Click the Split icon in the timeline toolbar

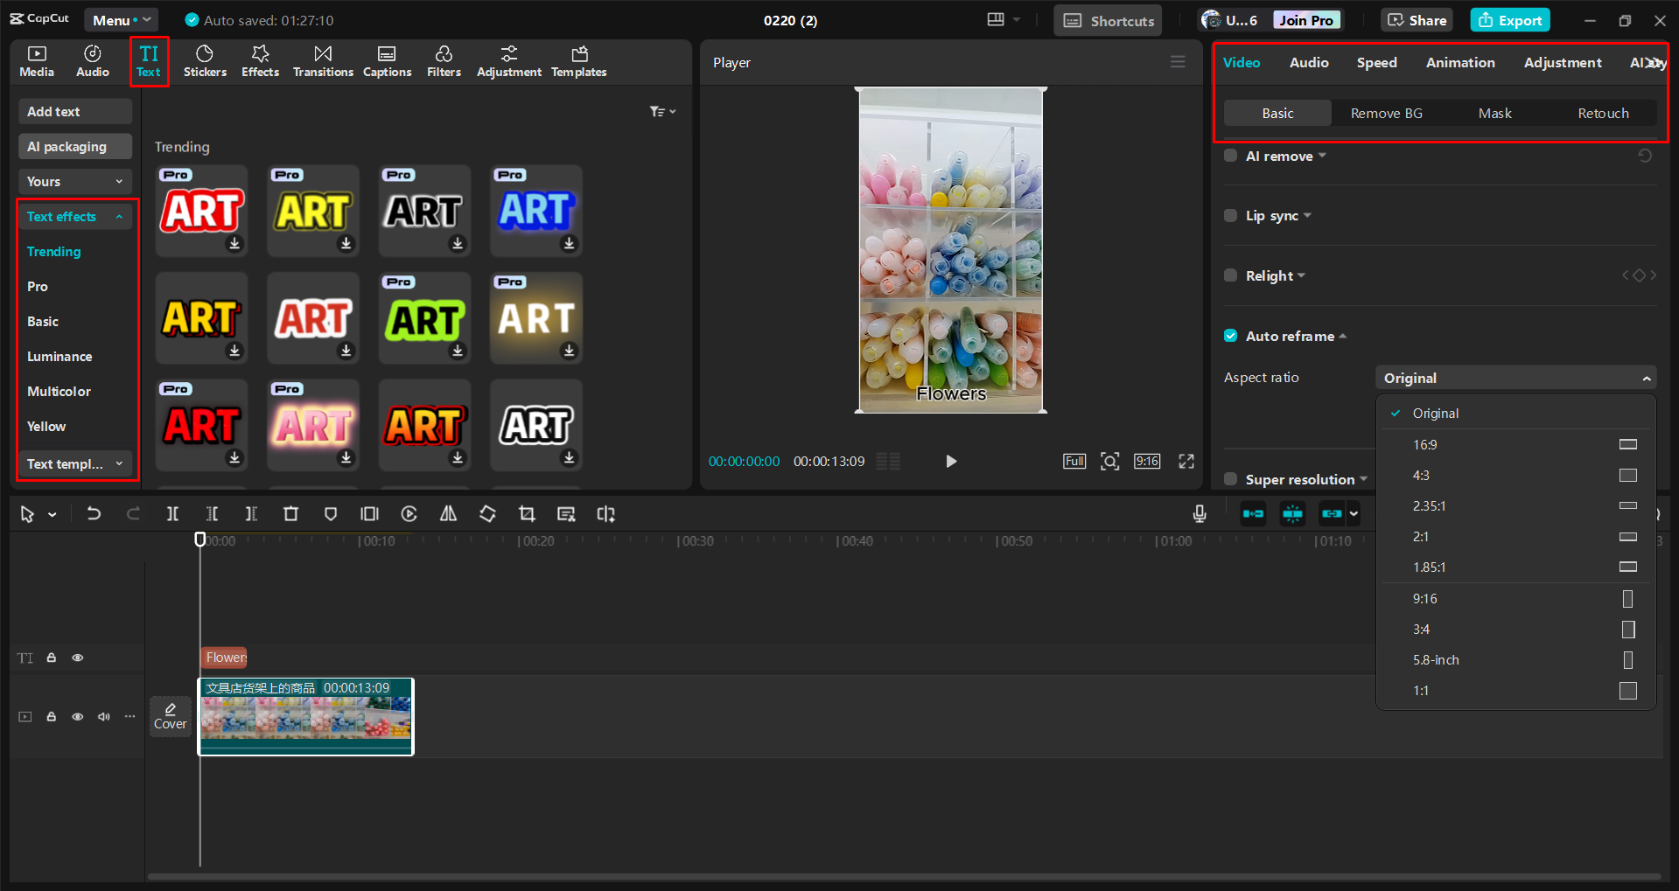pyautogui.click(x=172, y=514)
